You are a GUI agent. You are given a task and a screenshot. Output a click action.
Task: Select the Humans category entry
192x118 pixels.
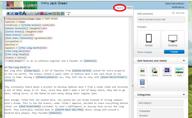tap(143, 116)
